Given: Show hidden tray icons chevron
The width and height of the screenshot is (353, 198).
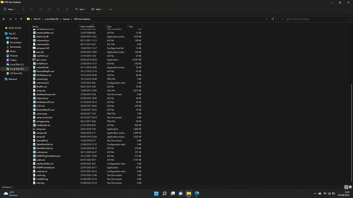Looking at the screenshot, I should click(x=315, y=194).
